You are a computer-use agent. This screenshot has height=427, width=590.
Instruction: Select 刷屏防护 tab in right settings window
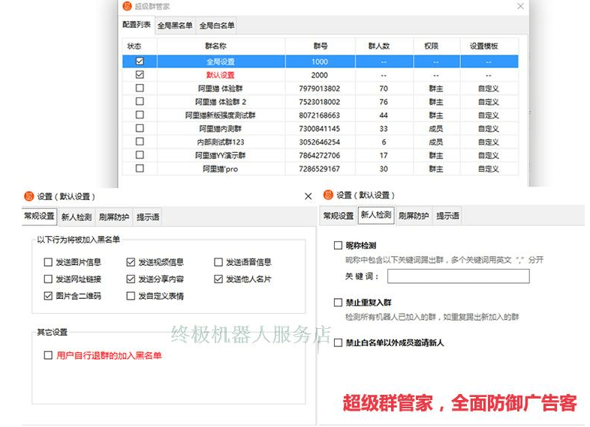pyautogui.click(x=414, y=216)
